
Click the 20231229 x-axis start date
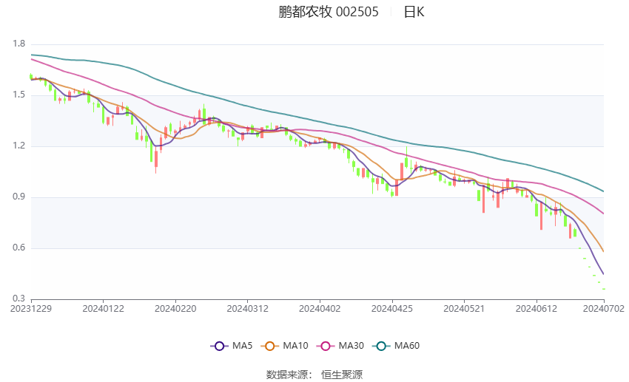(31, 309)
